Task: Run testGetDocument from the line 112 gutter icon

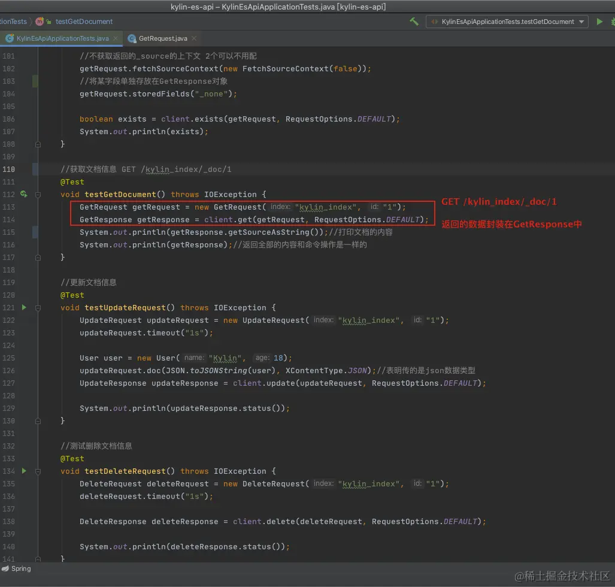Action: [24, 195]
